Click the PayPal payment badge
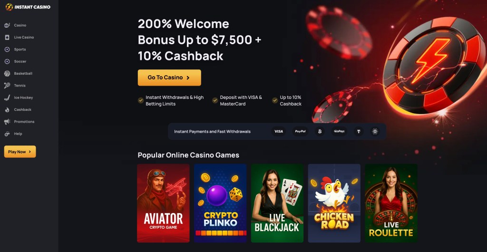 301,131
